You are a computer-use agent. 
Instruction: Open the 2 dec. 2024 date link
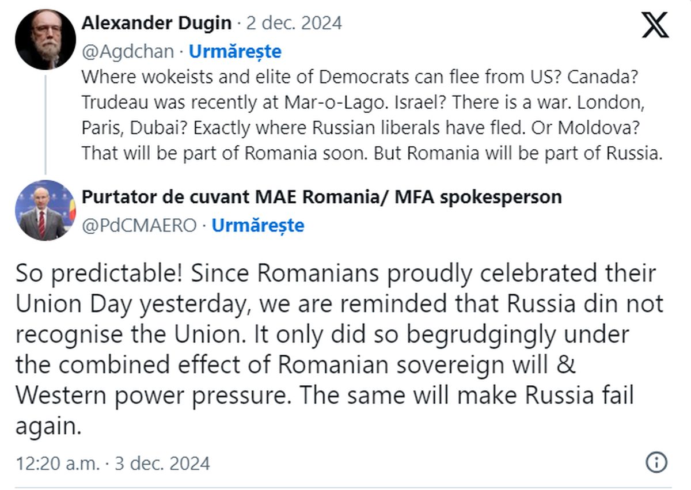294,23
